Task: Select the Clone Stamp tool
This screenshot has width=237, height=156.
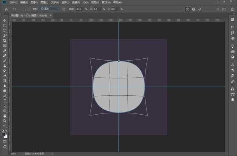Action: (5, 66)
